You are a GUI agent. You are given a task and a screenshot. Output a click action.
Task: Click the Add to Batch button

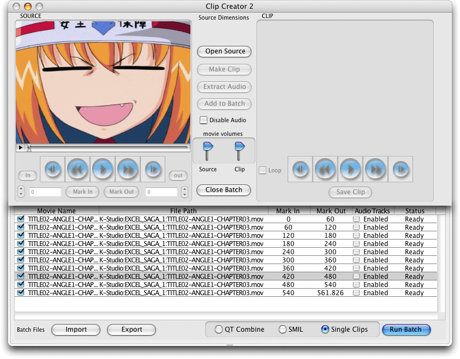(224, 104)
